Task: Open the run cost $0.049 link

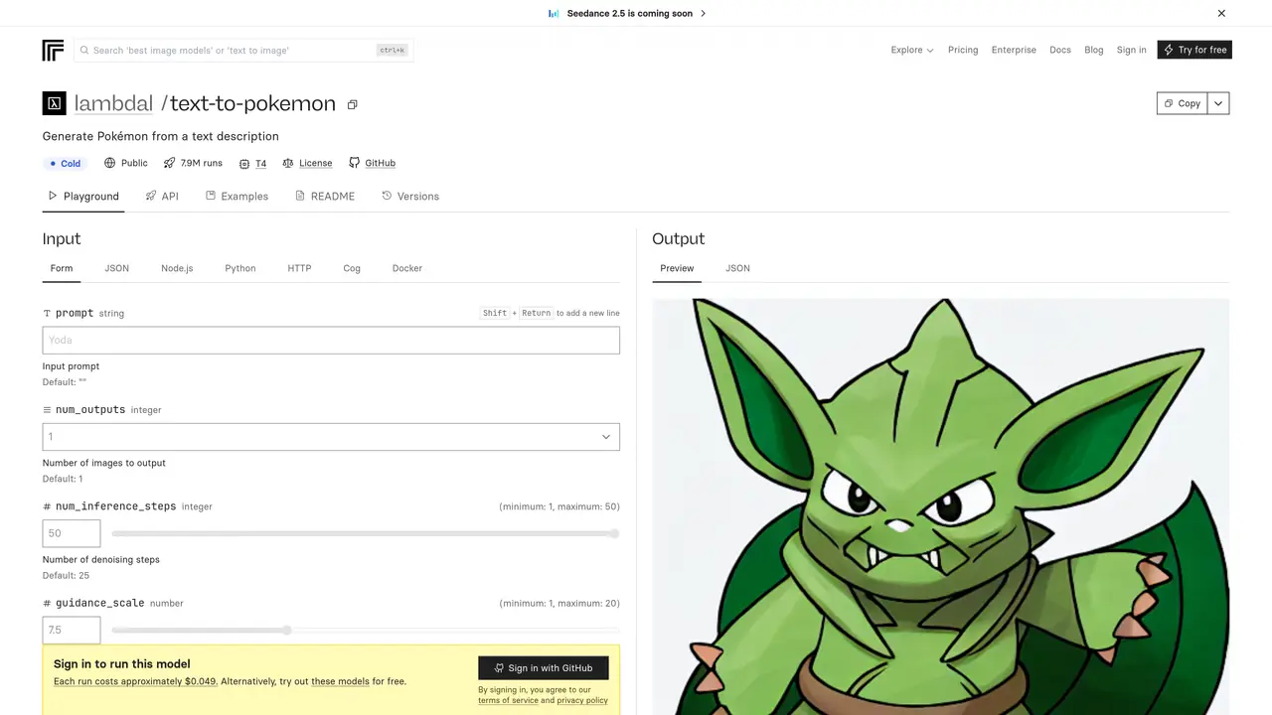Action: (135, 681)
